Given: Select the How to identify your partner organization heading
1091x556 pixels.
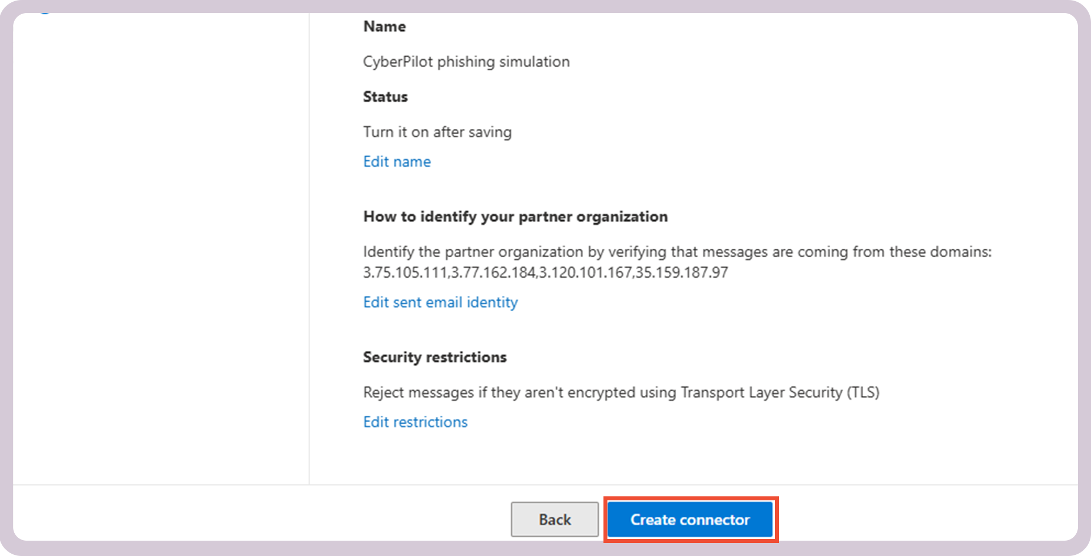Looking at the screenshot, I should click(515, 216).
